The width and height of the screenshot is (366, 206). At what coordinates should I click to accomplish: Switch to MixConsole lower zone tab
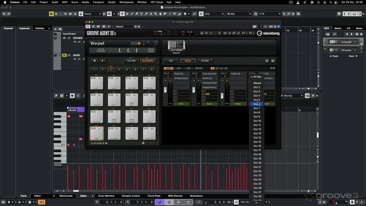pyautogui.click(x=66, y=196)
